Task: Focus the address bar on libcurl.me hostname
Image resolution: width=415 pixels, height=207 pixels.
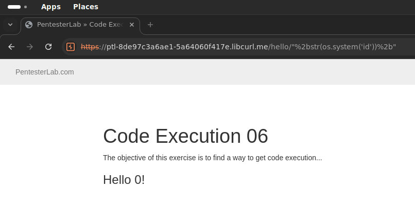Action: click(x=187, y=47)
